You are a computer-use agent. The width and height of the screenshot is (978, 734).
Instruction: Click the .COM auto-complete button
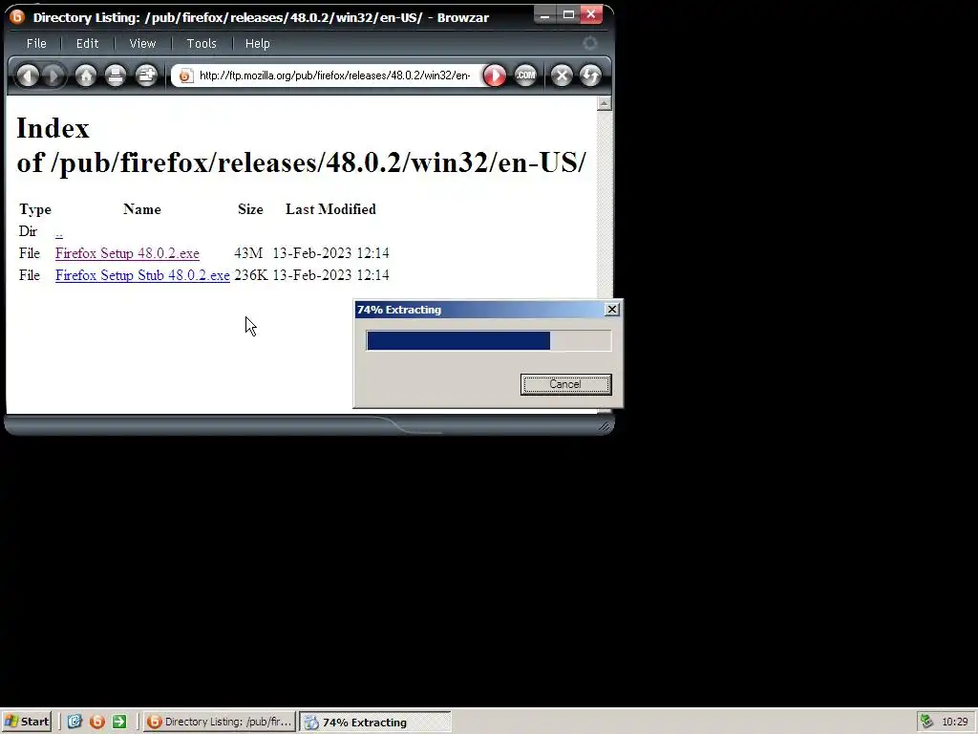pos(526,76)
